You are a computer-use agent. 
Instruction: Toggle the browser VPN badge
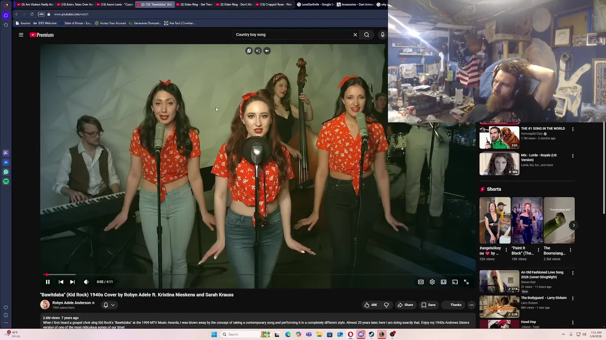[x=41, y=14]
